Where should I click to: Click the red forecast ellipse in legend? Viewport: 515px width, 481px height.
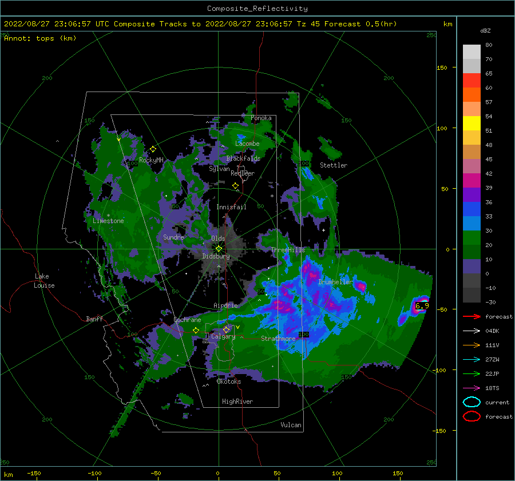(x=472, y=416)
